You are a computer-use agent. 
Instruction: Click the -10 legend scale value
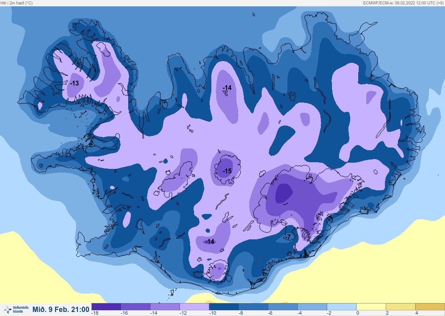213,313
